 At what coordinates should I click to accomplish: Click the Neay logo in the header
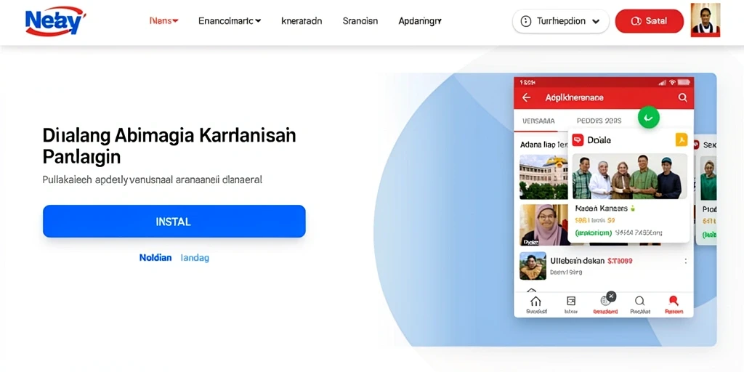coord(55,21)
